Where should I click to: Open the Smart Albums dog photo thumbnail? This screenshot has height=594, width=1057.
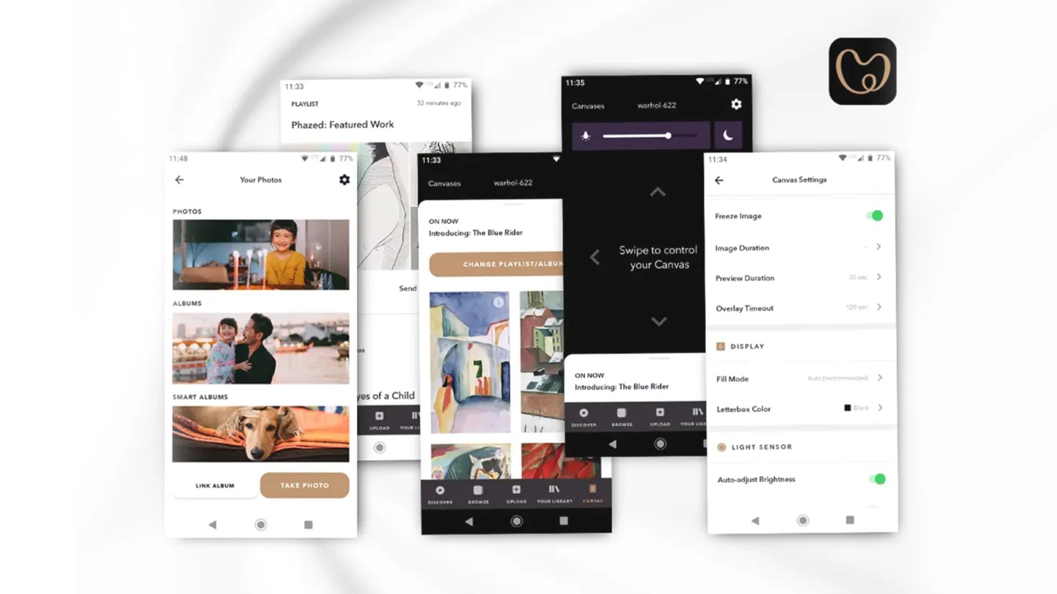(x=260, y=434)
